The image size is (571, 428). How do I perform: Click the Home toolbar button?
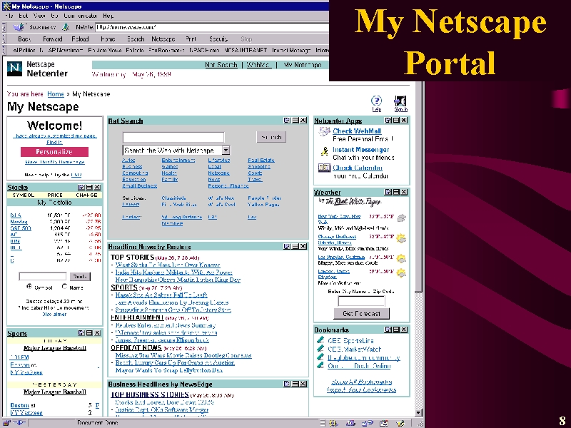tap(108, 39)
